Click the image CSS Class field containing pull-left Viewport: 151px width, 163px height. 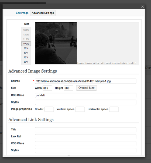85,95
